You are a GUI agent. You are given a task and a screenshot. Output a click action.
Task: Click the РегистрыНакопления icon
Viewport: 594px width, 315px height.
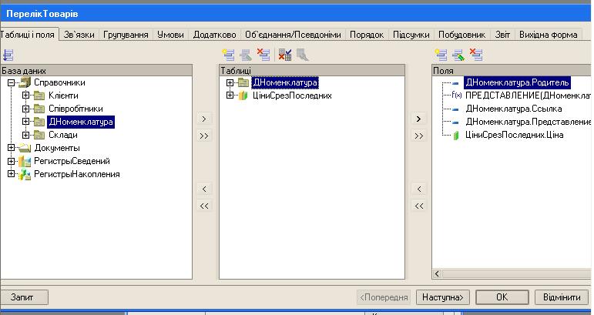point(25,175)
